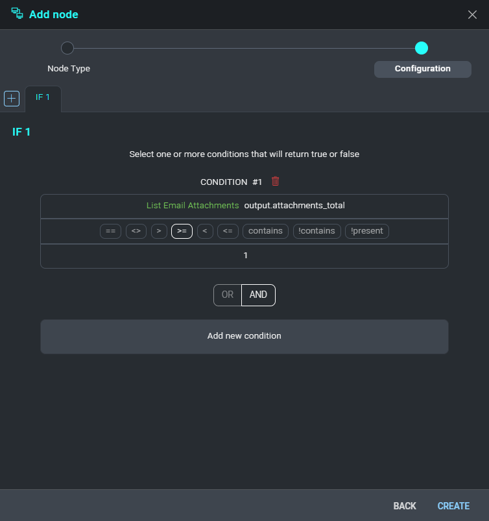Select the !present operator
Viewport: 489px width, 521px height.
click(x=366, y=231)
